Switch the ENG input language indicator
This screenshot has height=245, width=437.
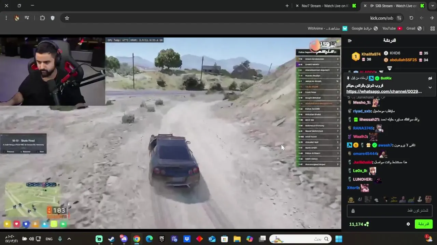(x=49, y=239)
